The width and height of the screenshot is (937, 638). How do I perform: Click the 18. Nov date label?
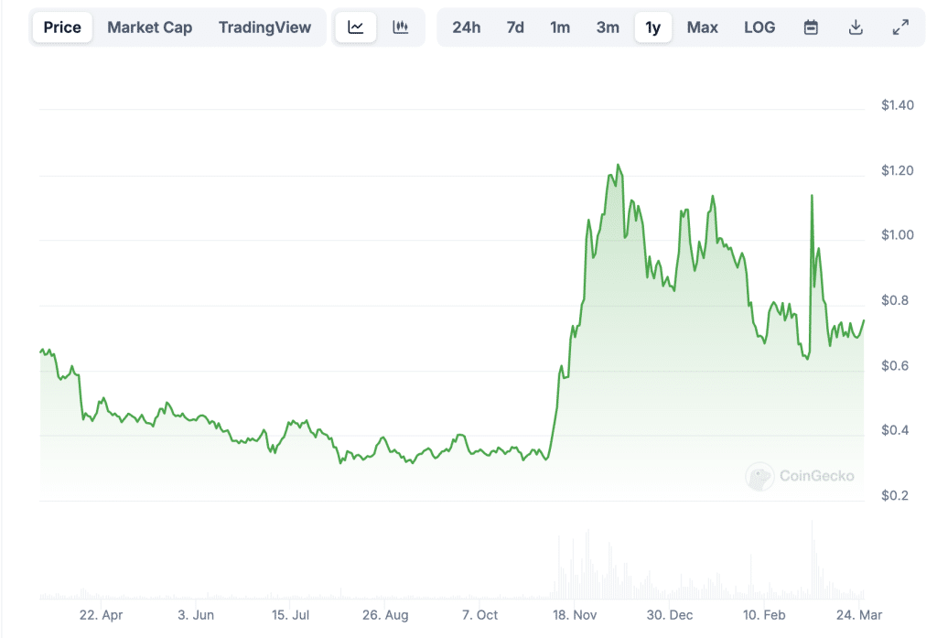[575, 615]
